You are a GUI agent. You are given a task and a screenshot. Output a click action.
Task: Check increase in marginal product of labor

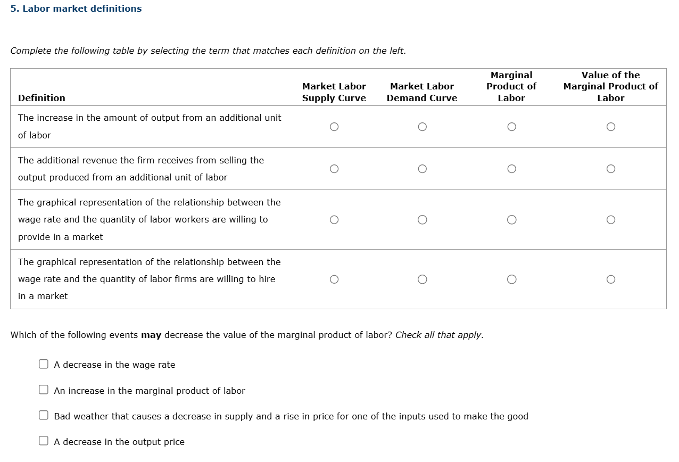coord(43,389)
